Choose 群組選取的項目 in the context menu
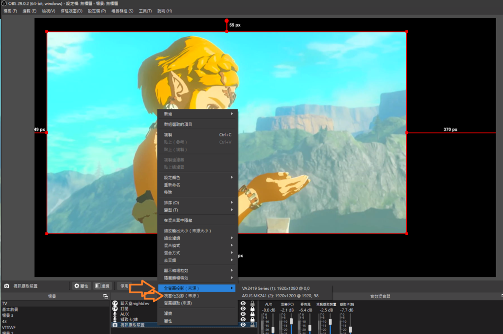 coord(198,124)
